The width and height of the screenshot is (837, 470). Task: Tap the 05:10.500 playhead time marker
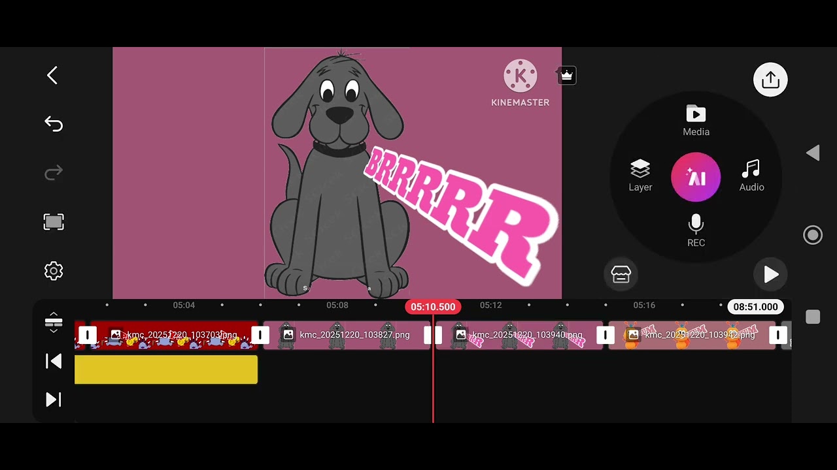pos(433,307)
